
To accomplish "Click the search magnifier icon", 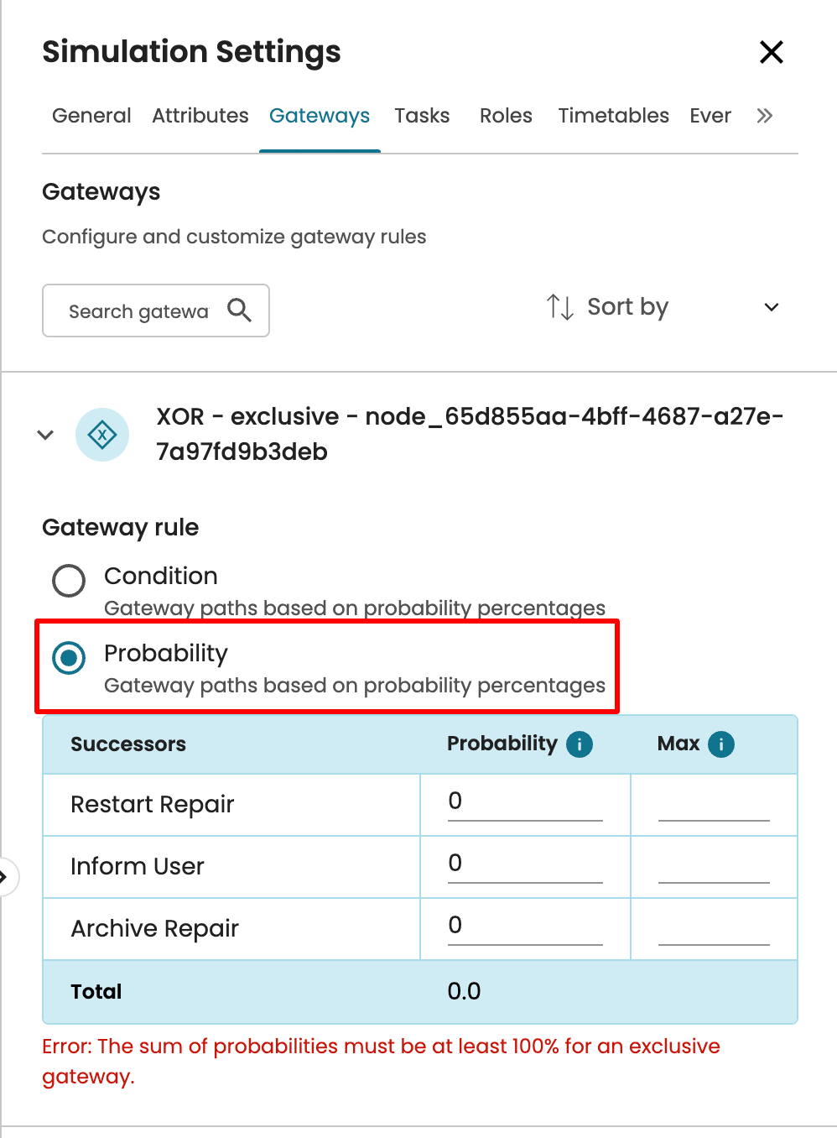I will tap(239, 311).
